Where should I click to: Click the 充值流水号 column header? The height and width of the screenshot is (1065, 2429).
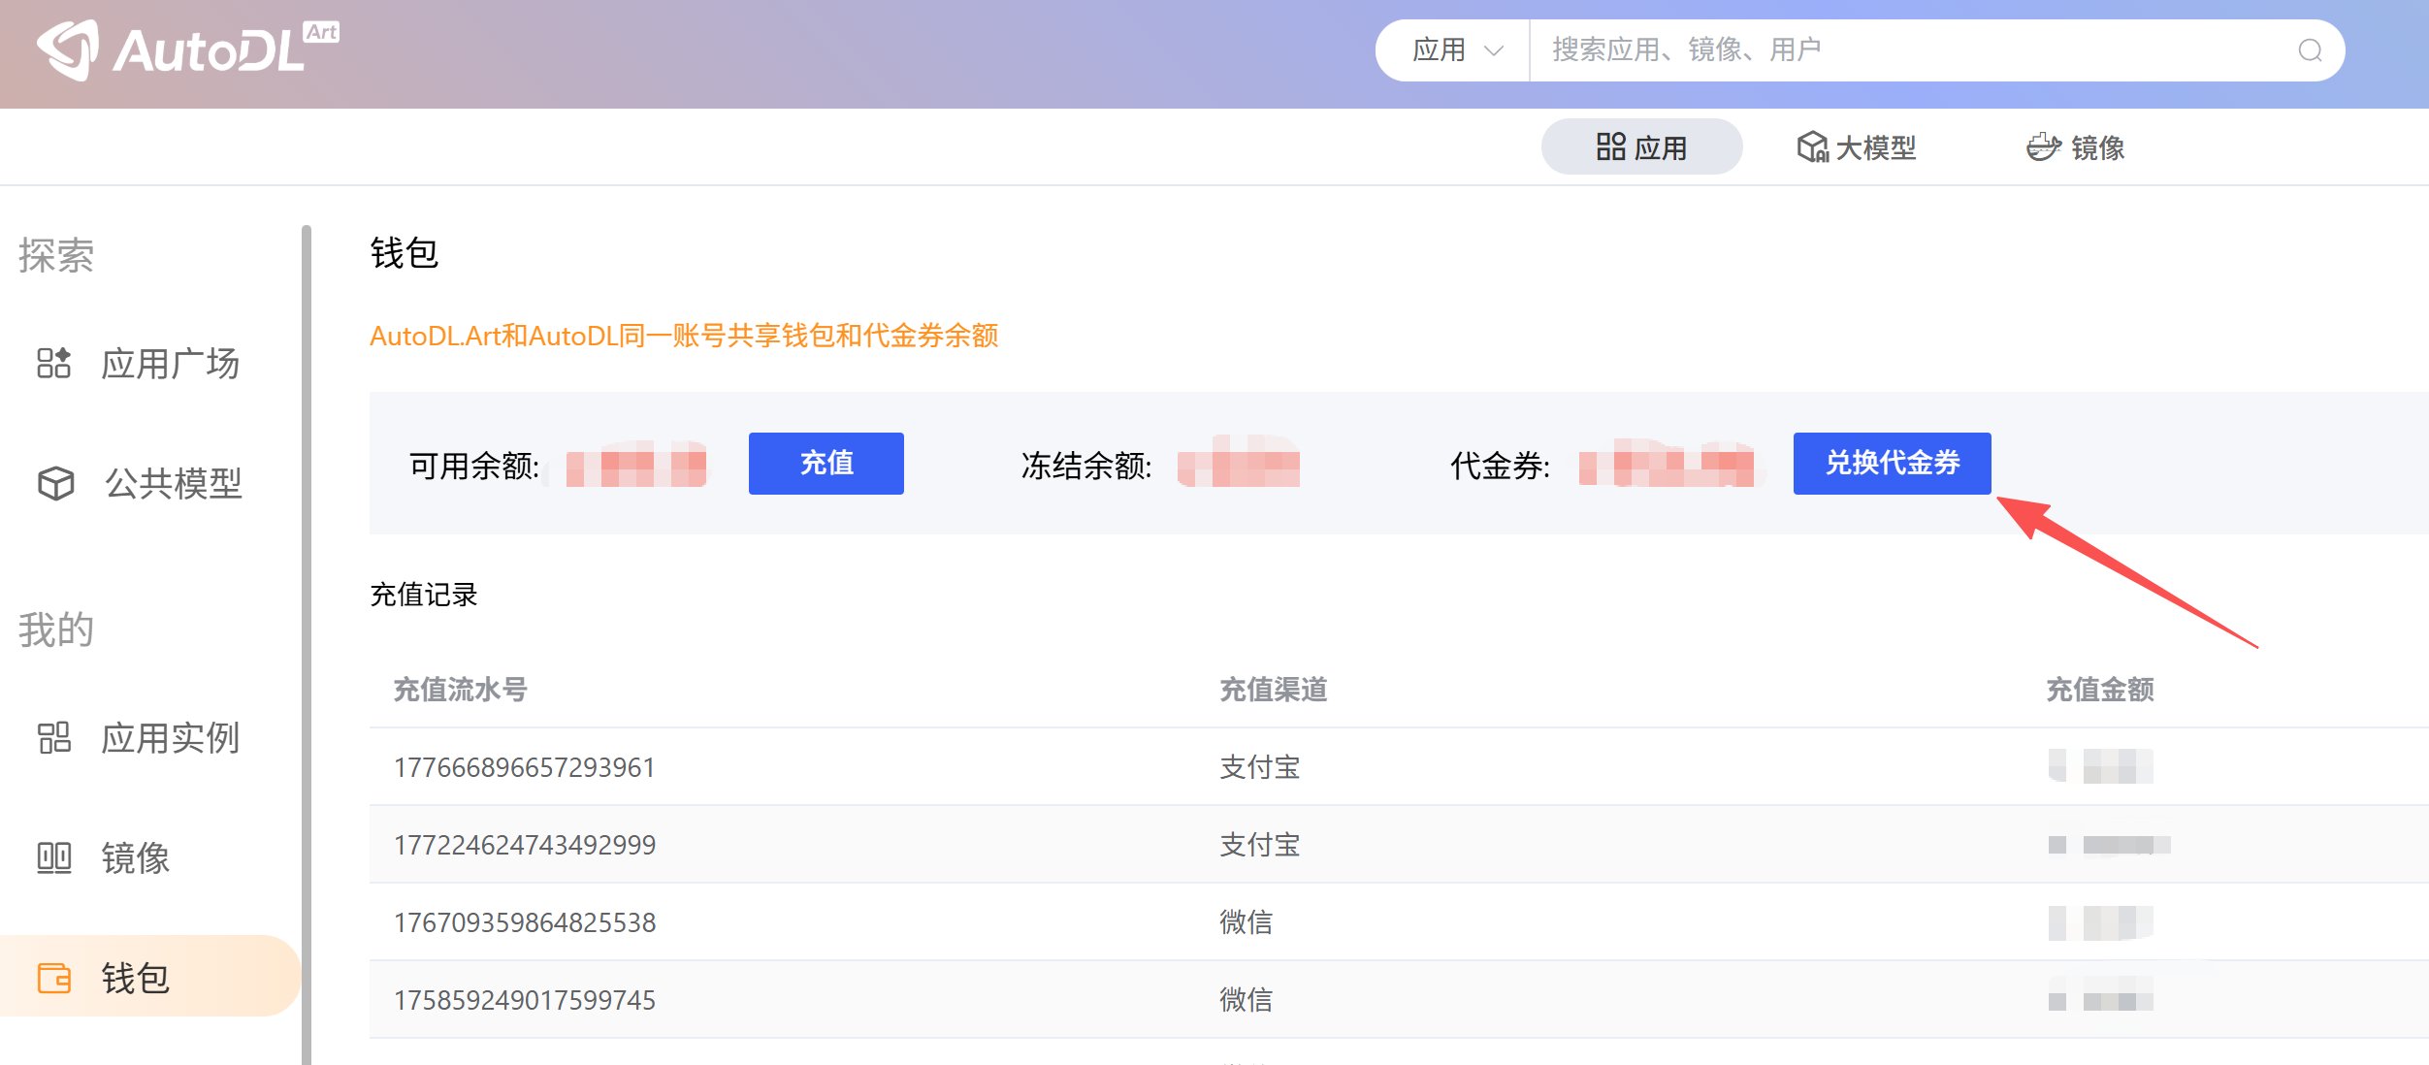(460, 690)
